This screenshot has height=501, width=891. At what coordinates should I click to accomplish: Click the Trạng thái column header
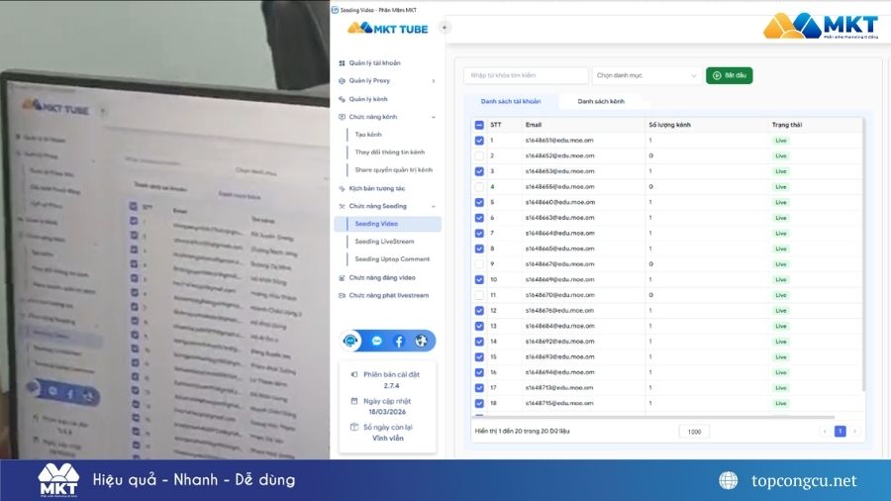[x=786, y=125]
